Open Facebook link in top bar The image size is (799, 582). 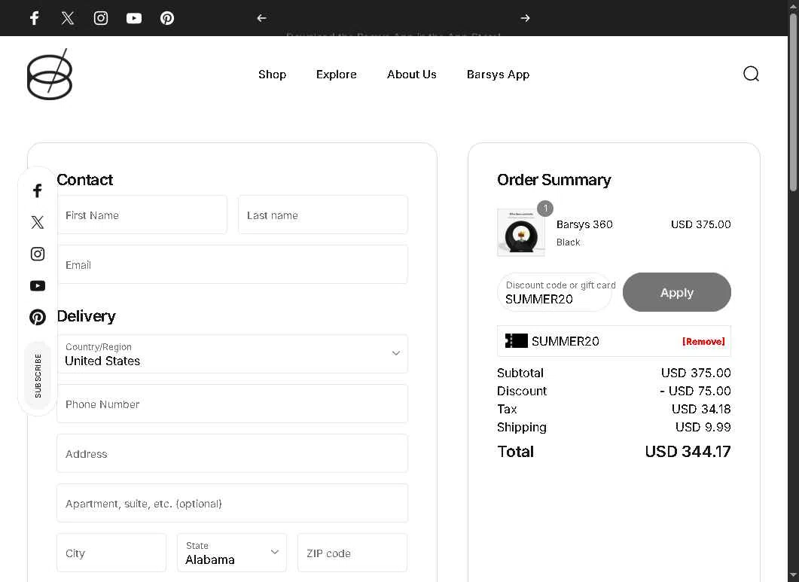[x=34, y=18]
